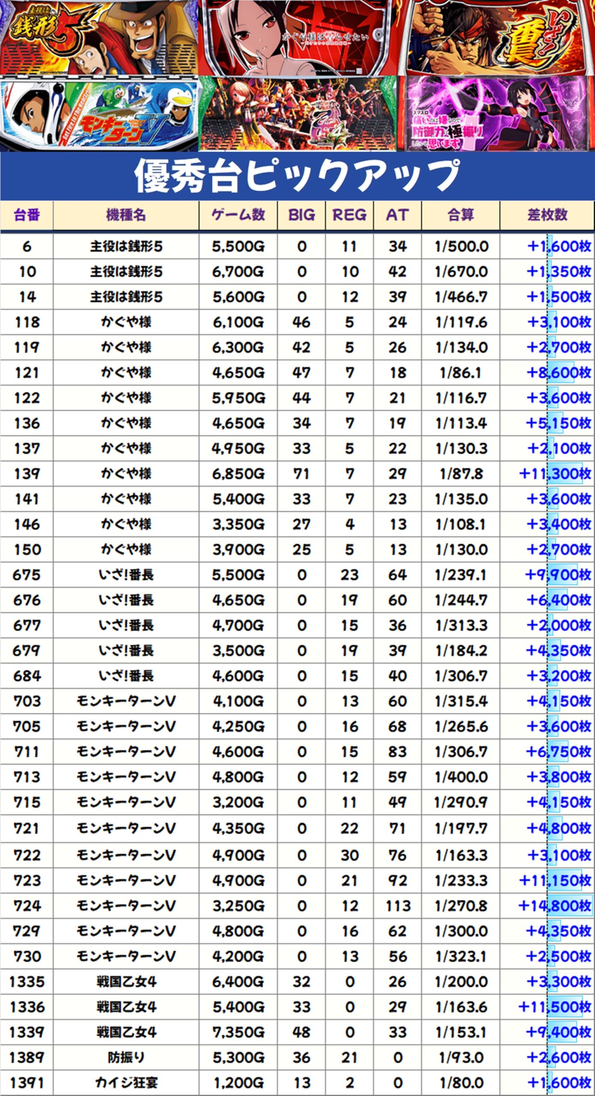Click the 台番 column header
The width and height of the screenshot is (595, 1096).
pyautogui.click(x=27, y=215)
